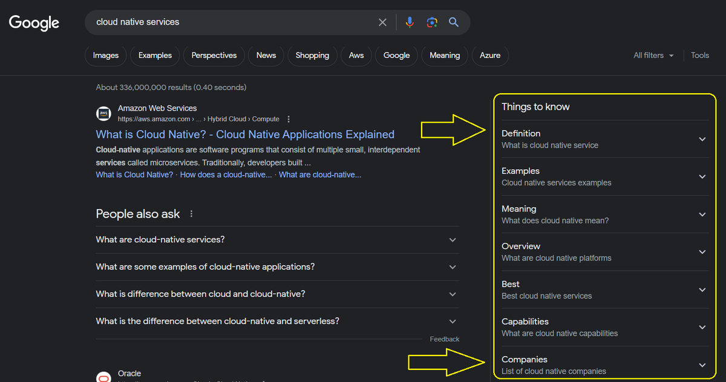Viewport: 726px width, 382px height.
Task: Click the Oracle result favicon
Action: click(x=104, y=376)
